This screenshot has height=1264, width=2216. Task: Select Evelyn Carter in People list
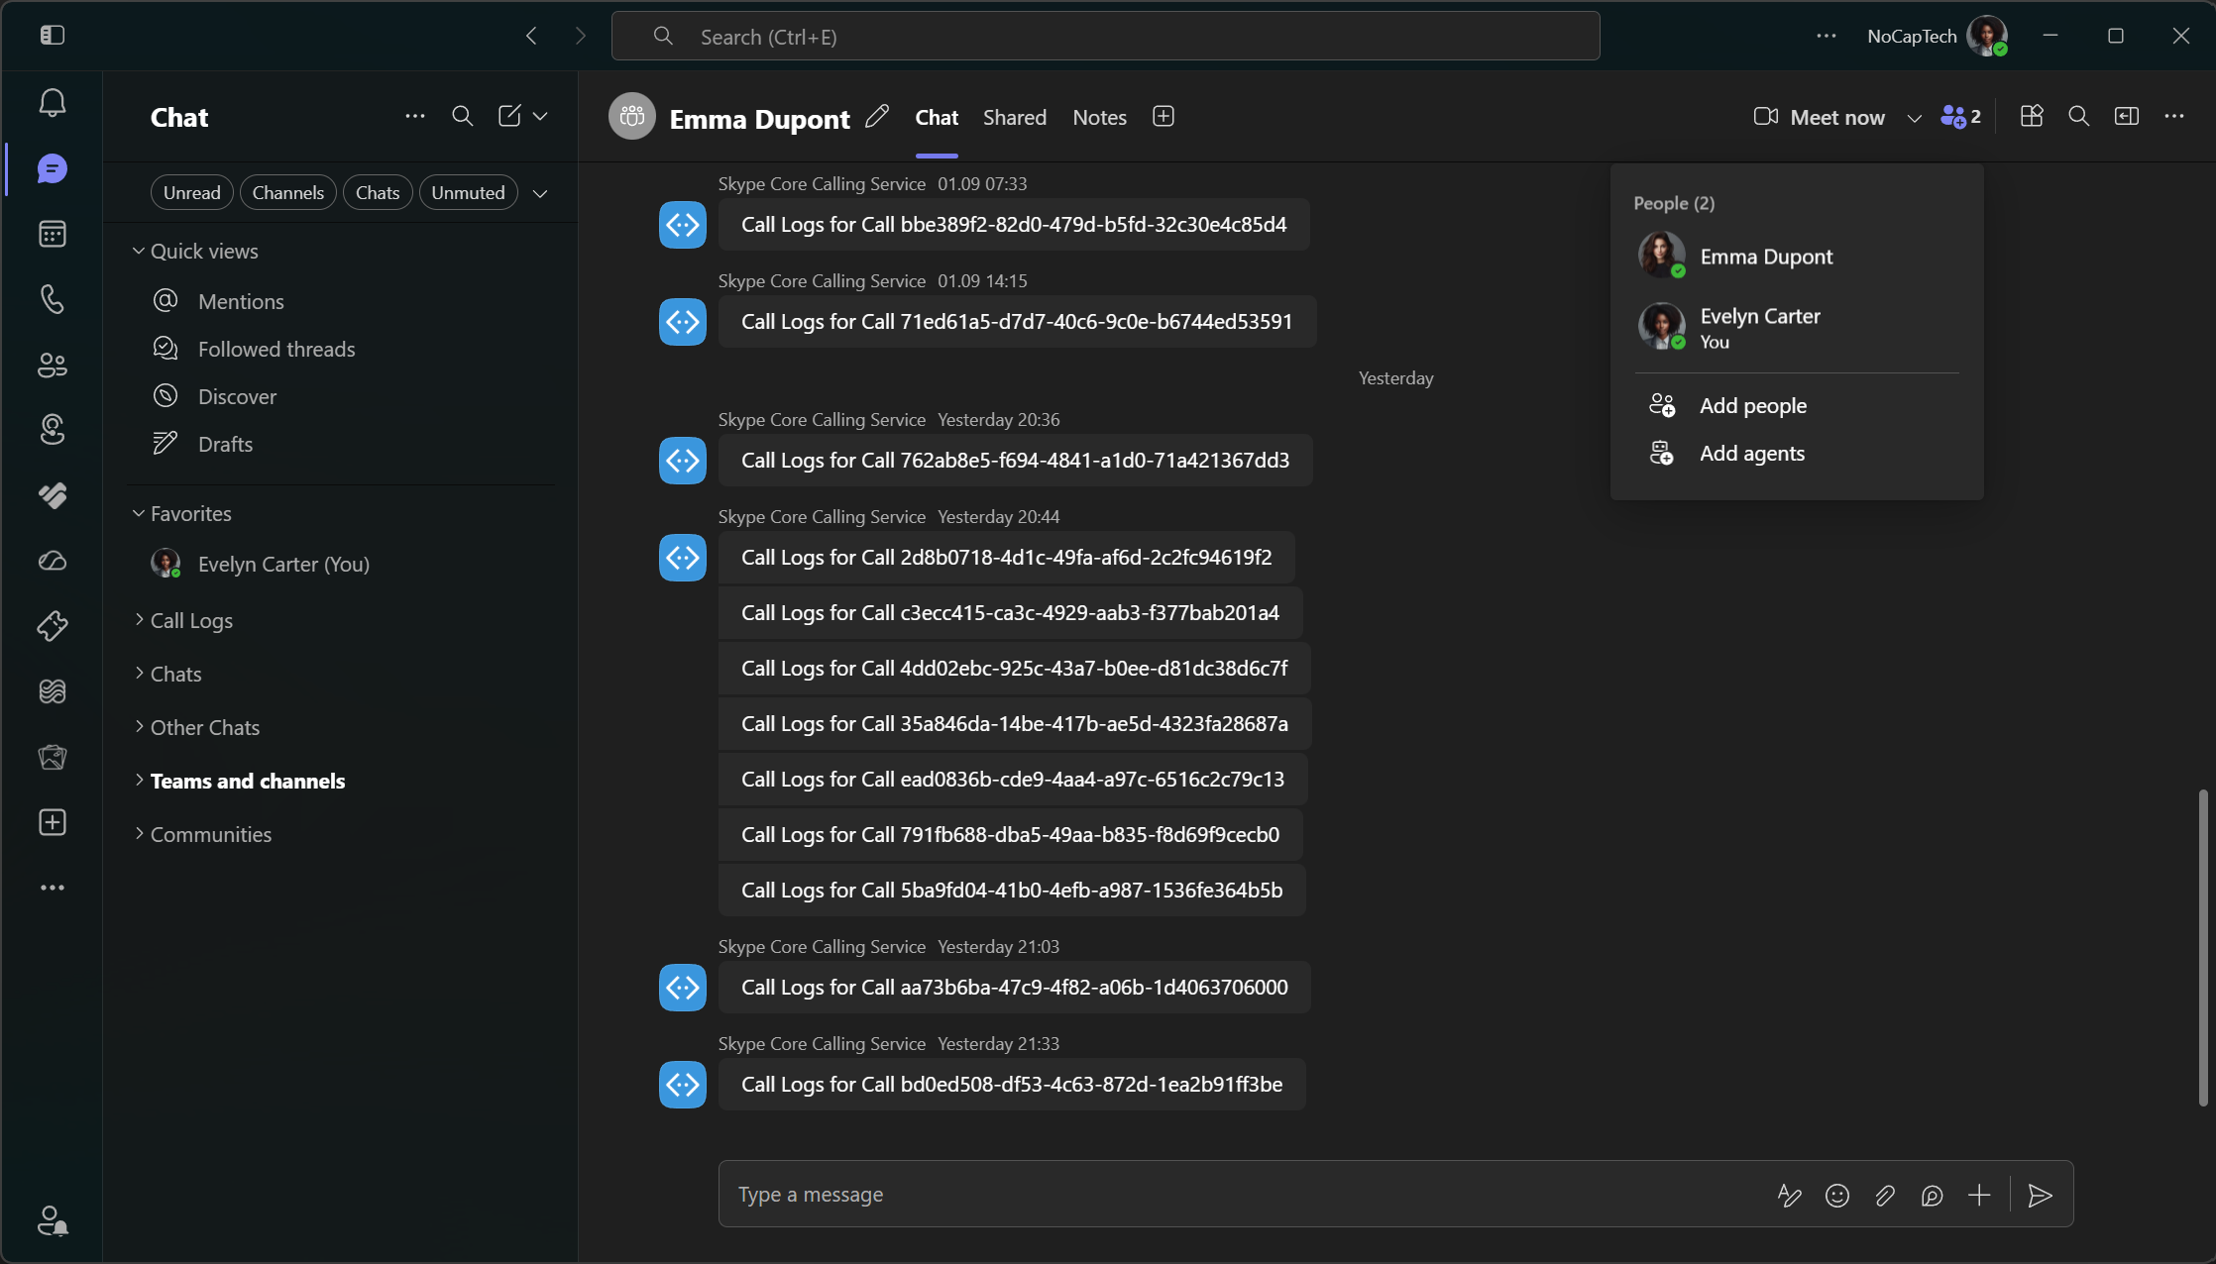(x=1797, y=327)
